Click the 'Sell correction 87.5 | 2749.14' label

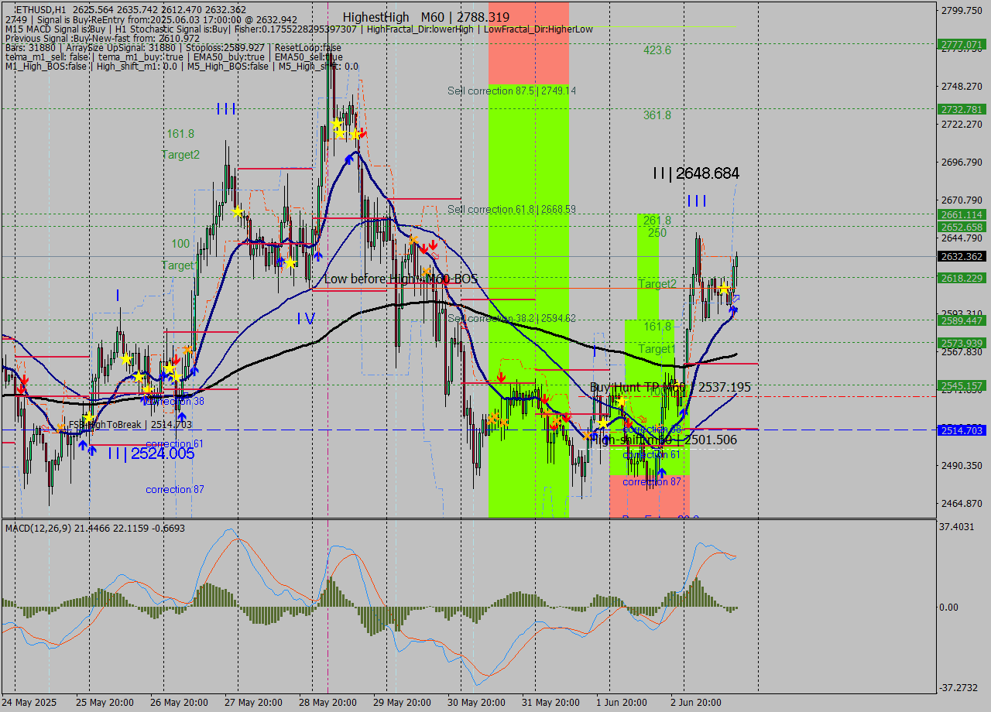(x=512, y=91)
